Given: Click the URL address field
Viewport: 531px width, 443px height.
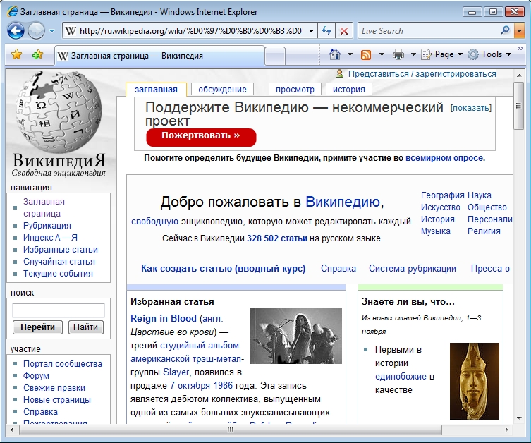Looking at the screenshot, I should pos(191,31).
